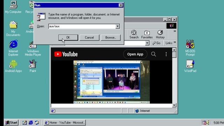The image size is (224, 126).
Task: Click the YouTube logo on the page
Action: (66, 54)
